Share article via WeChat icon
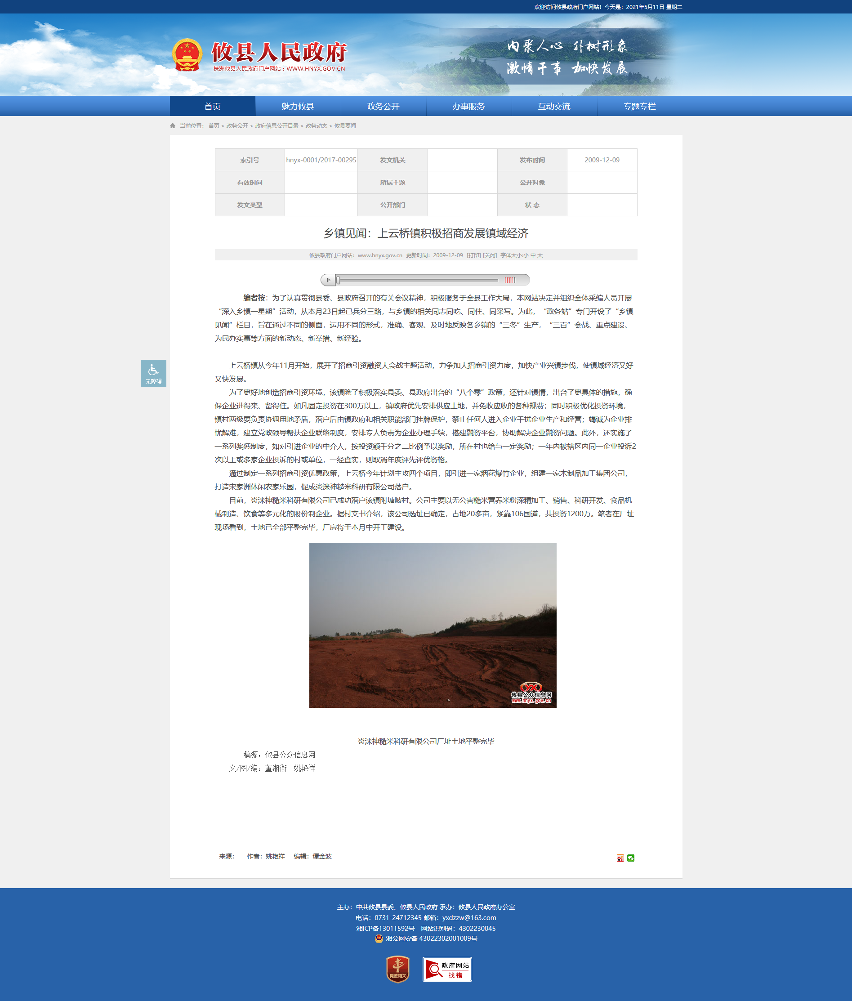The image size is (852, 1001). (x=631, y=858)
